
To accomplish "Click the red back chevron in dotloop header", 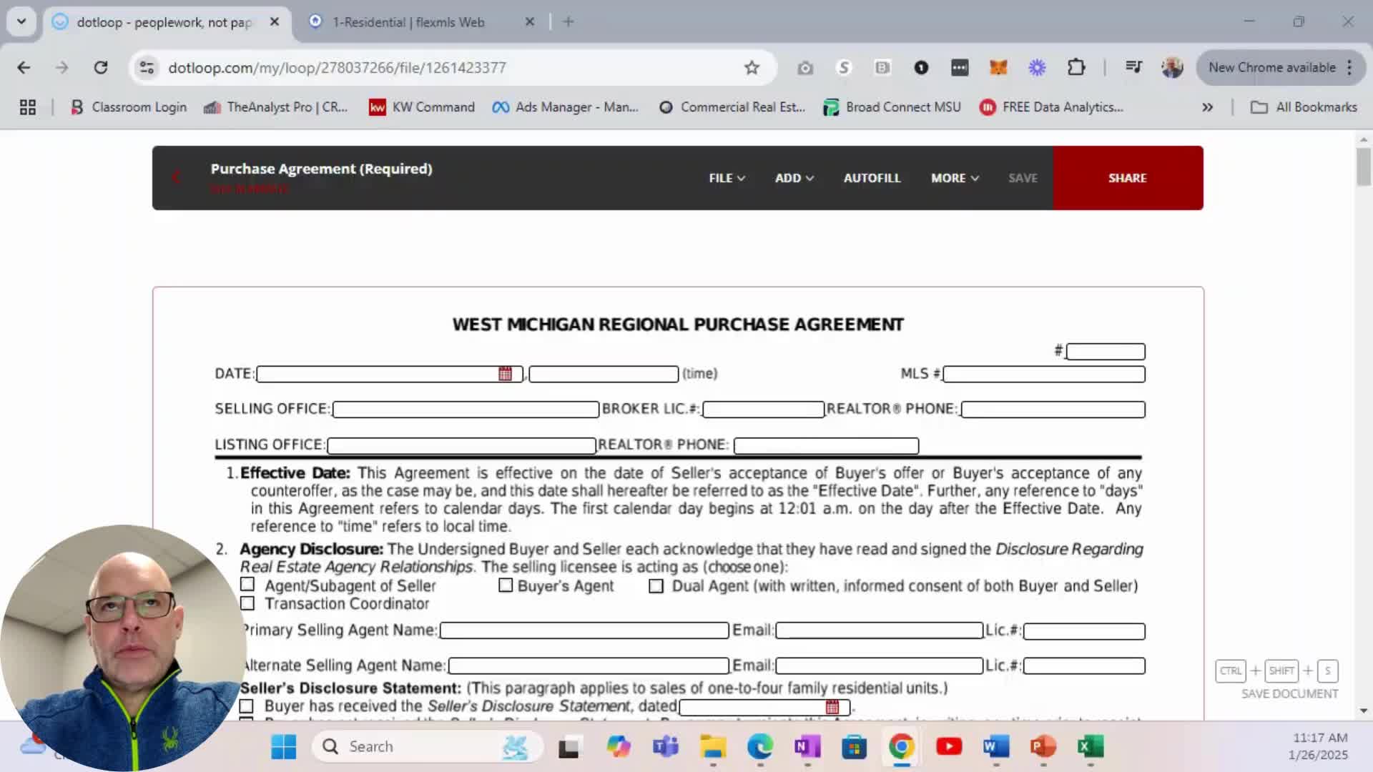I will (177, 177).
